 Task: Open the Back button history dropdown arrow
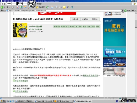tap(9, 7)
